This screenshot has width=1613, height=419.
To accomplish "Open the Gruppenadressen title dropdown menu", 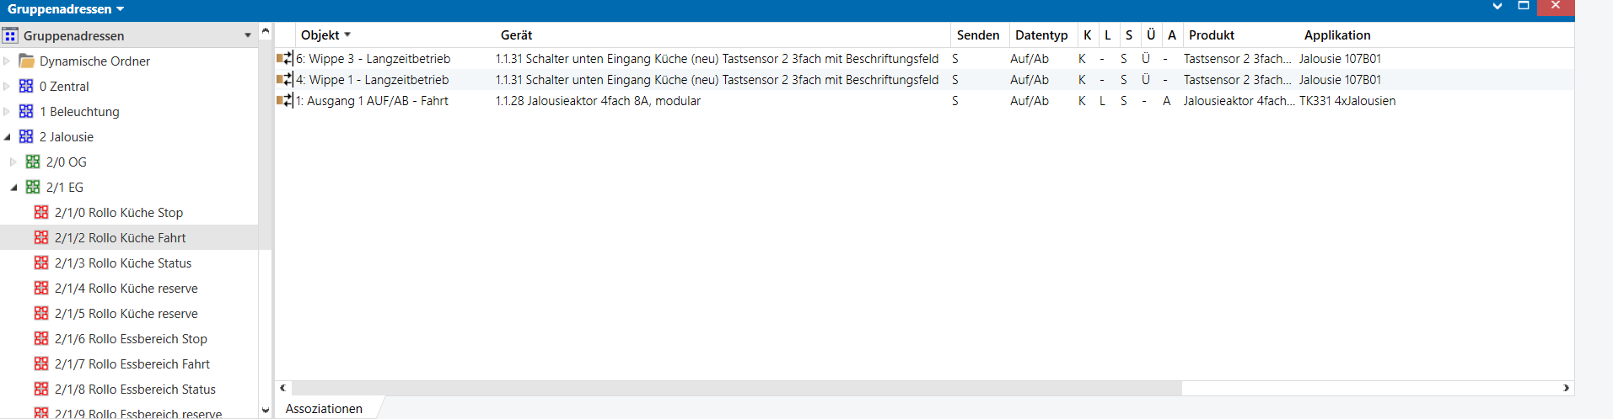I will 121,9.
